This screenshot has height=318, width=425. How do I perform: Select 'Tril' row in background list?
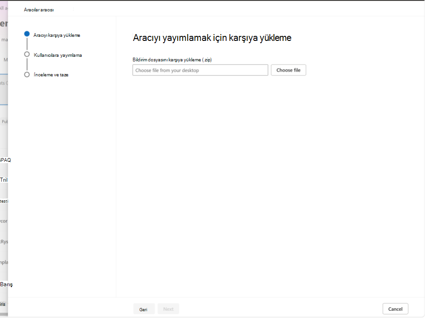point(4,180)
